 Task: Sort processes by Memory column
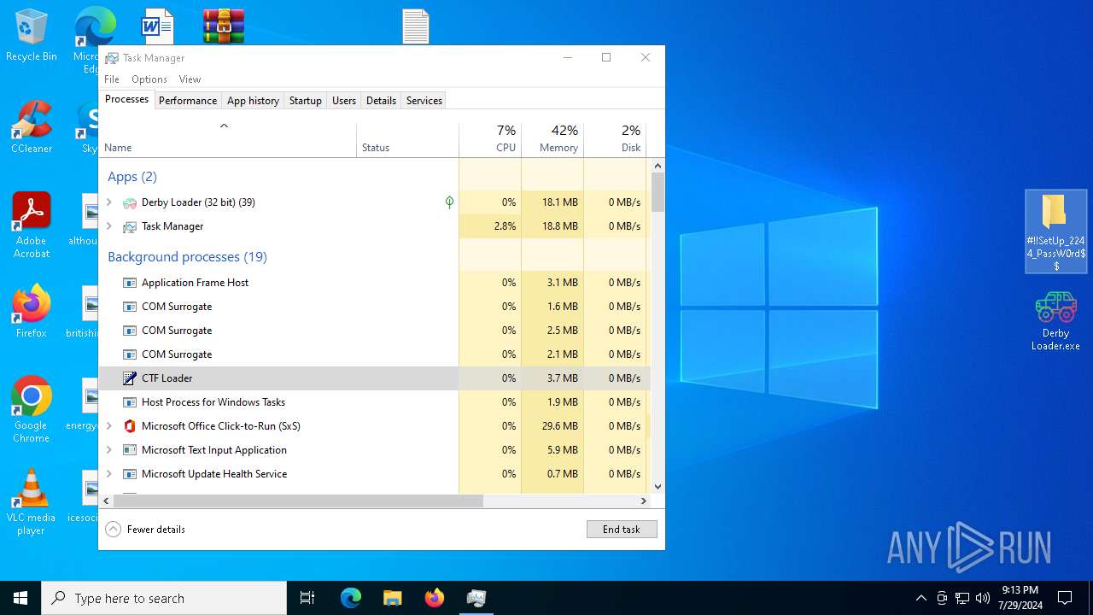pyautogui.click(x=552, y=140)
